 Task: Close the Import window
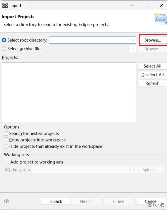(162, 5)
